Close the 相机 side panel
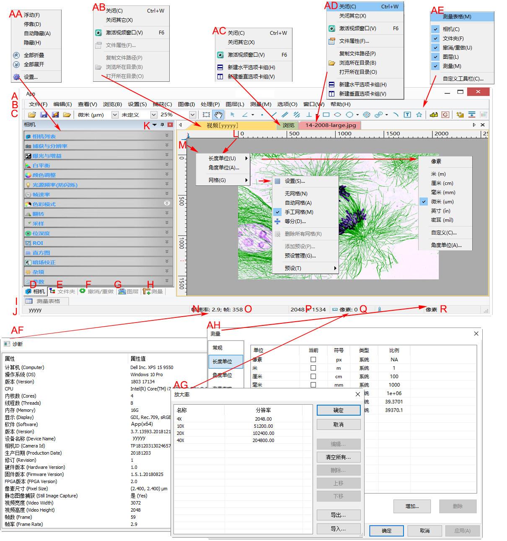Image resolution: width=507 pixels, height=541 pixels. pos(170,125)
